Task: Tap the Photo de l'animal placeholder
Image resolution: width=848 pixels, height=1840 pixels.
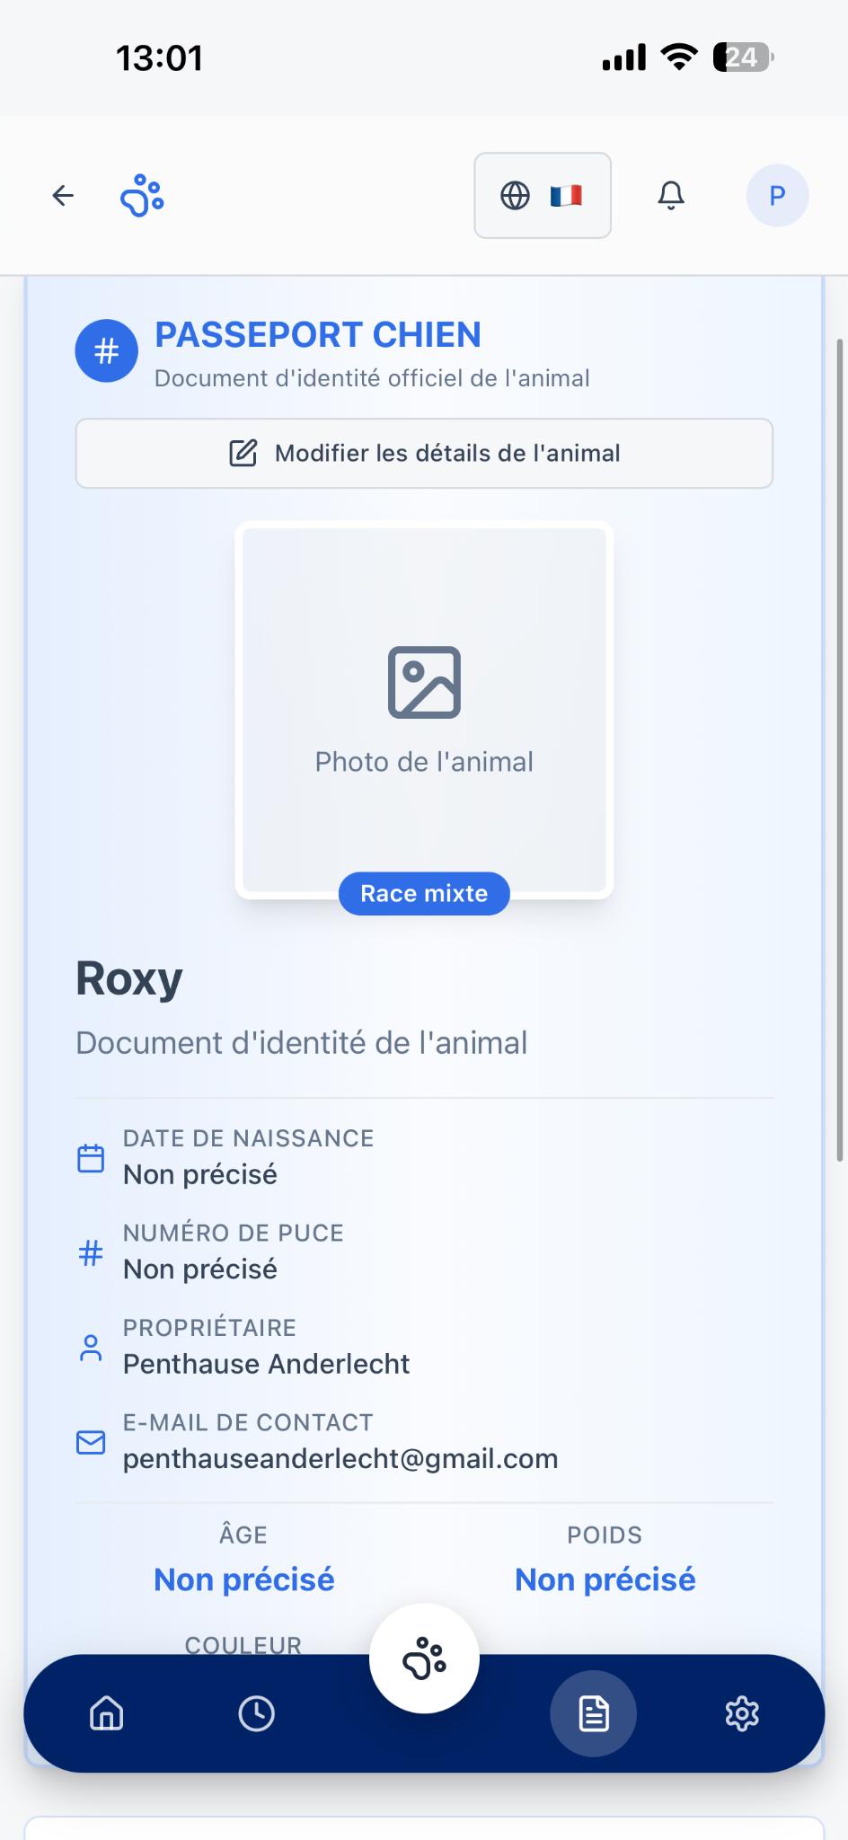Action: pos(424,710)
